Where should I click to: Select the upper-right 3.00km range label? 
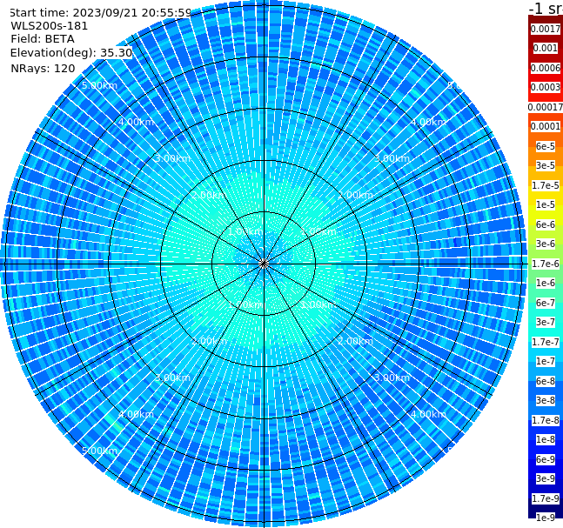coord(392,158)
